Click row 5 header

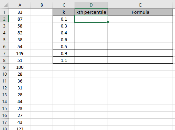(4, 40)
